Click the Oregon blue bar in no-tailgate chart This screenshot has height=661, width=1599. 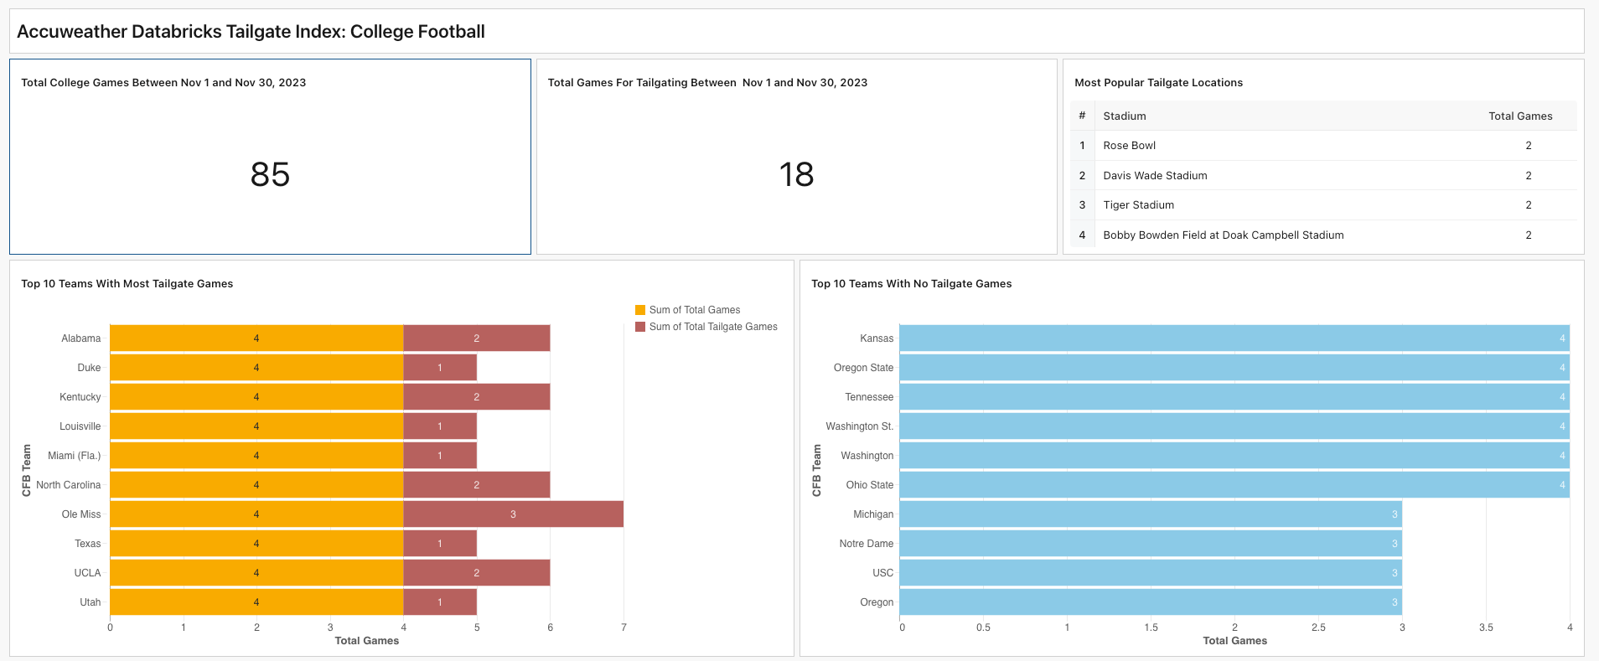[1150, 602]
